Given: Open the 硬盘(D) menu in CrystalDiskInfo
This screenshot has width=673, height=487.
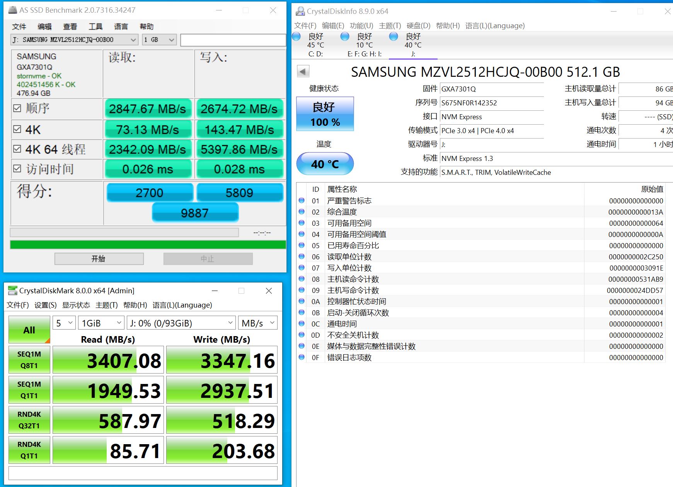Looking at the screenshot, I should point(418,25).
